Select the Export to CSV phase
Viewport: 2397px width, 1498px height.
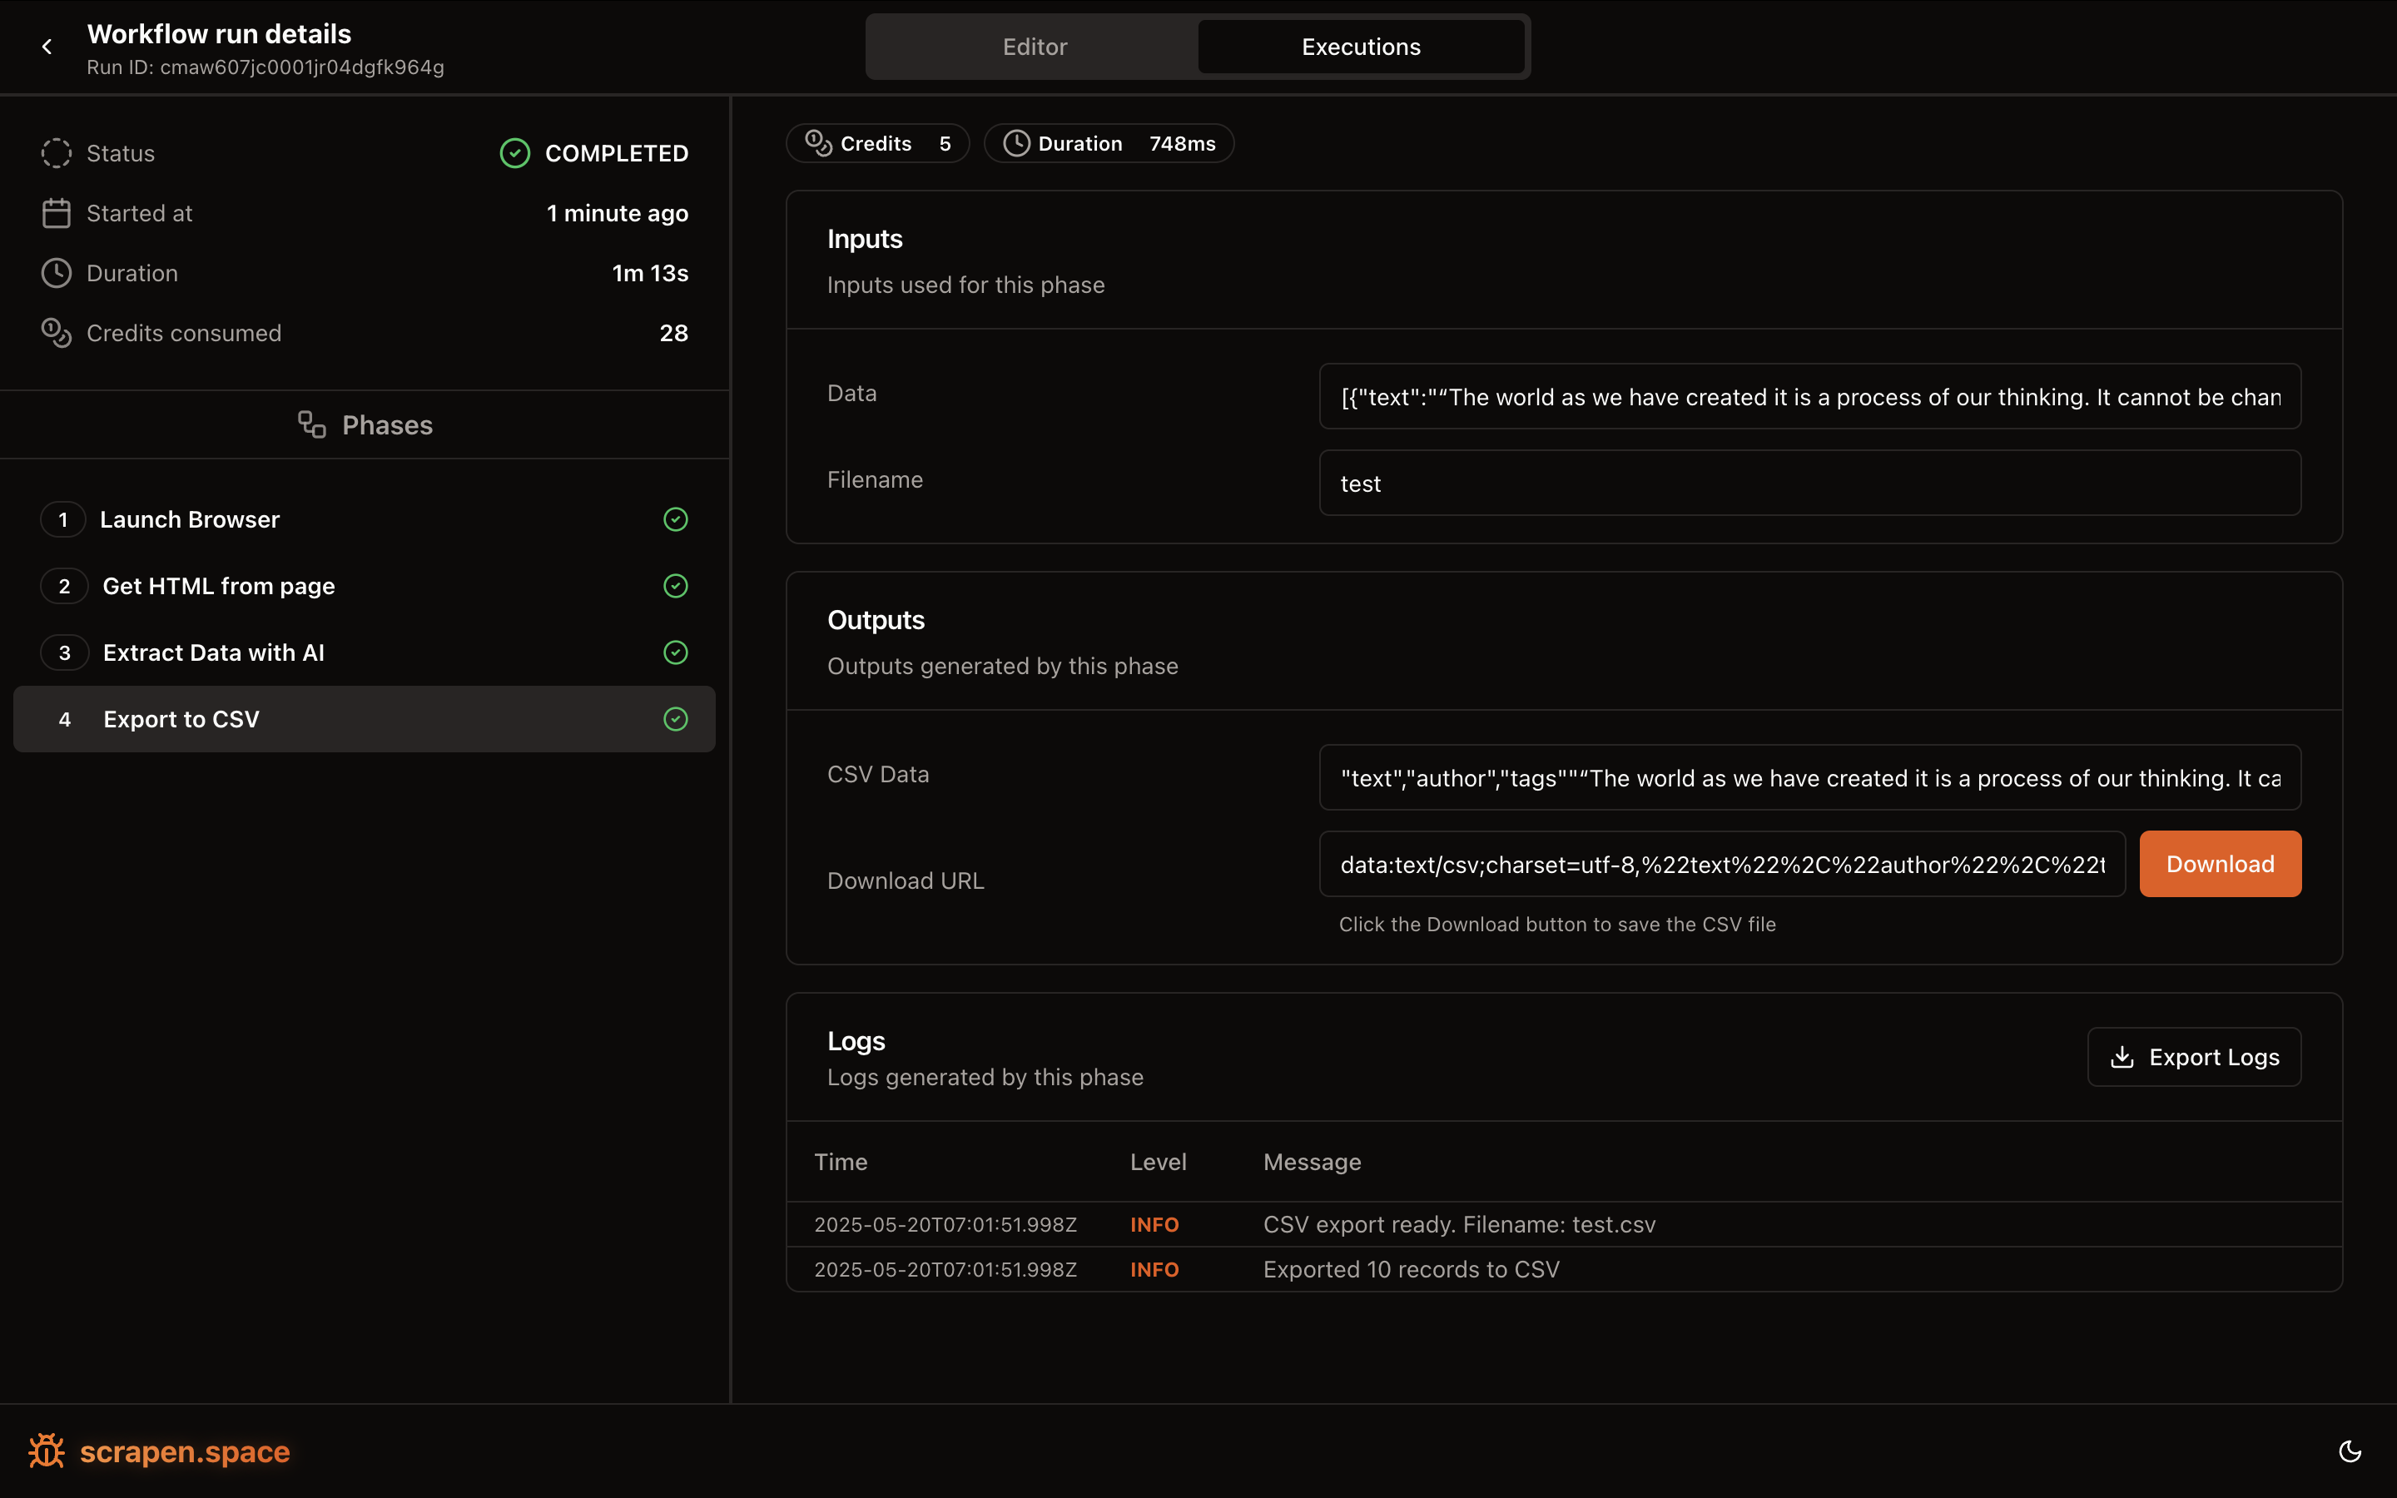point(182,719)
